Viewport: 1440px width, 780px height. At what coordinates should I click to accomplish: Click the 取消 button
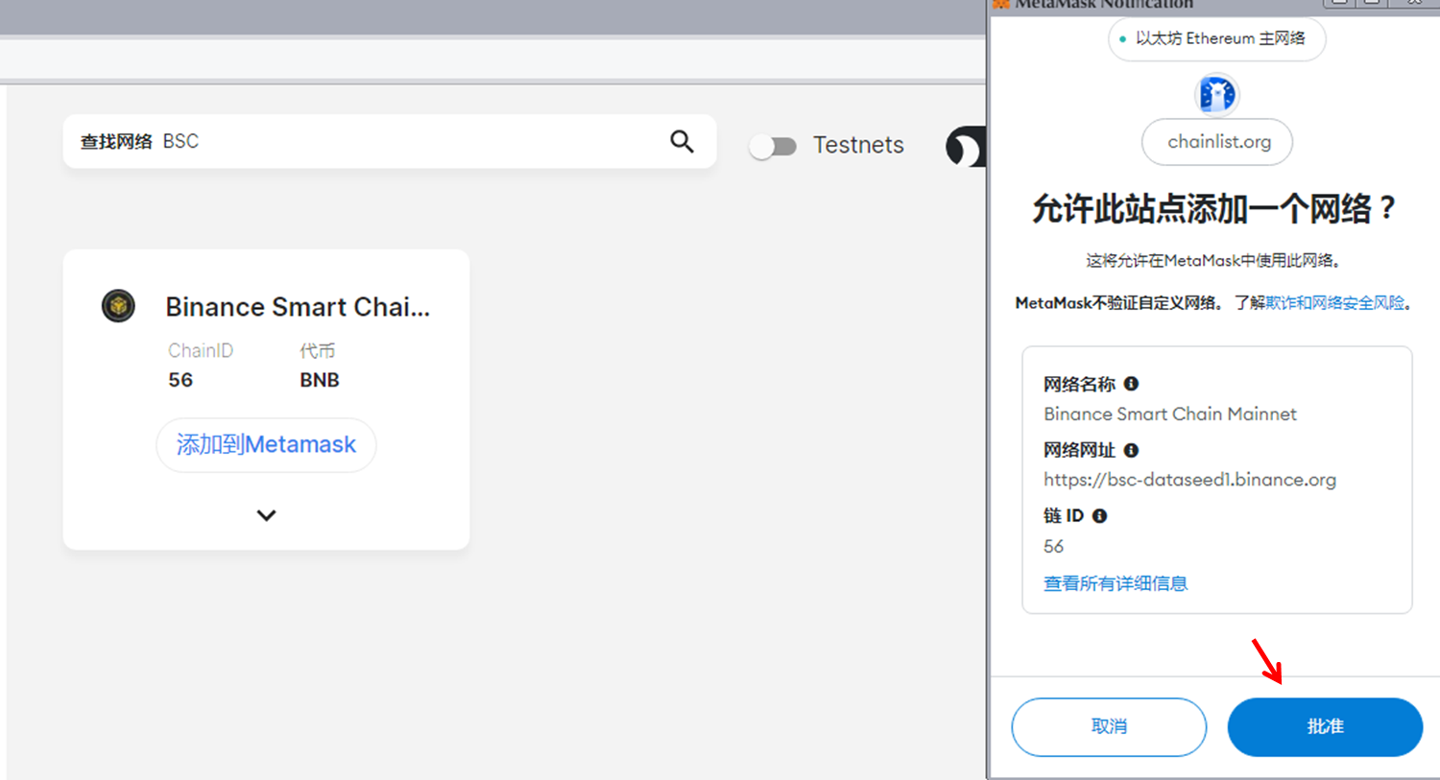click(x=1109, y=727)
